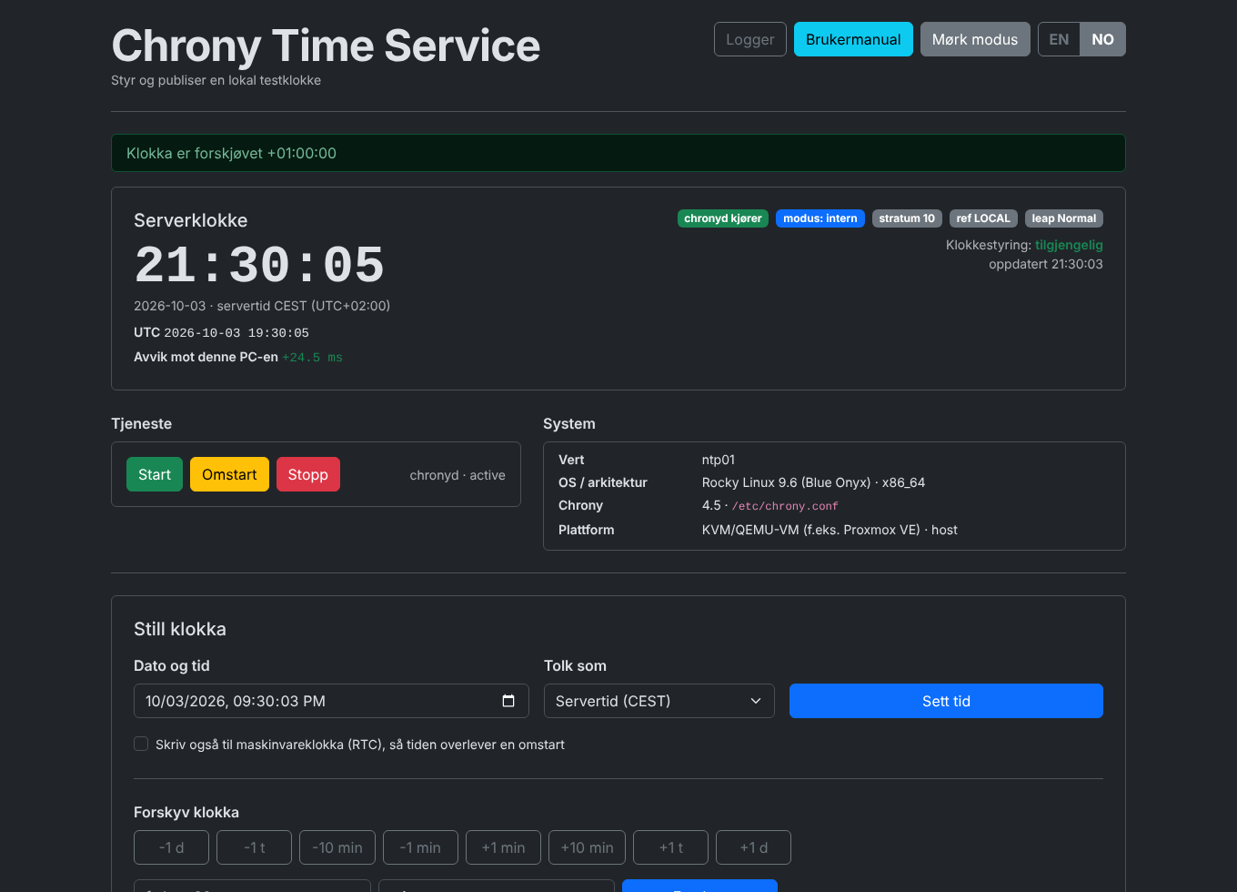Stop the chronyd service with Stopp
Viewport: 1237px width, 892px height.
(308, 474)
